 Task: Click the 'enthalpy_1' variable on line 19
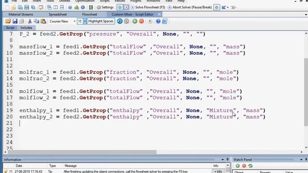[x=36, y=111]
